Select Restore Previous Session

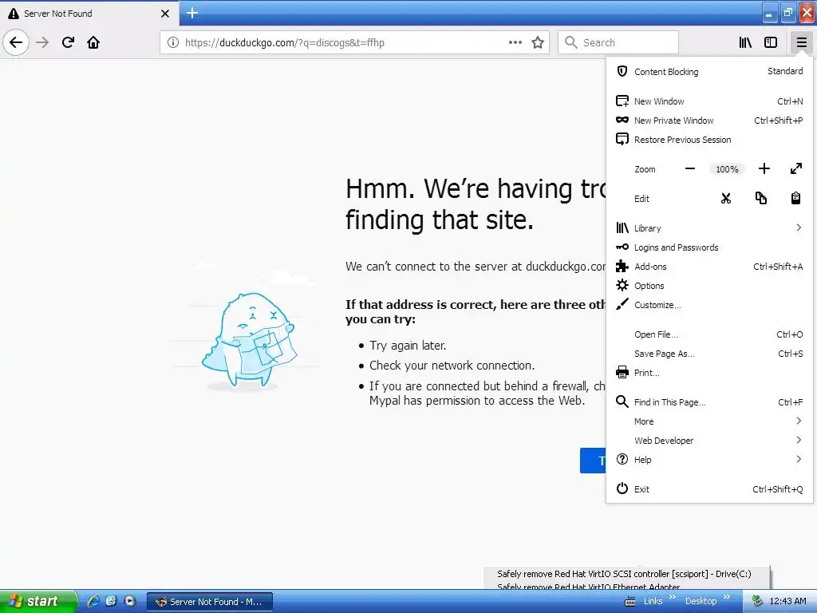(x=709, y=140)
